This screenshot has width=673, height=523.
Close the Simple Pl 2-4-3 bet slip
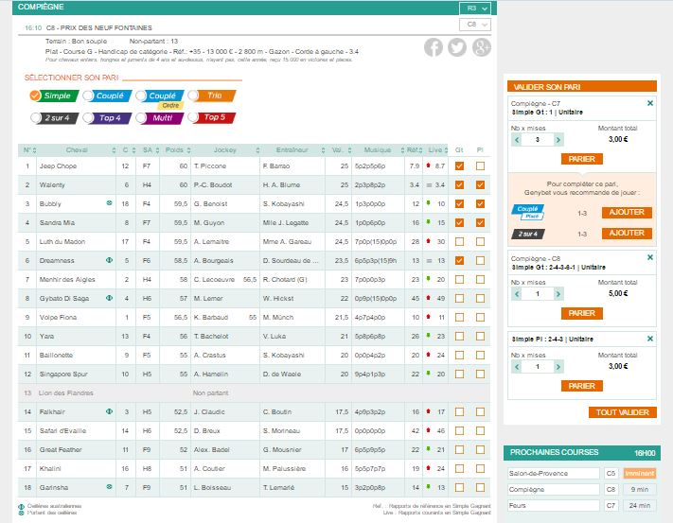[649, 338]
